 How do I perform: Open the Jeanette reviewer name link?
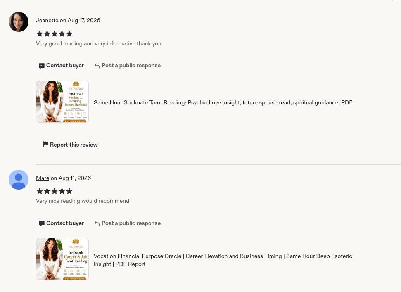coord(47,21)
